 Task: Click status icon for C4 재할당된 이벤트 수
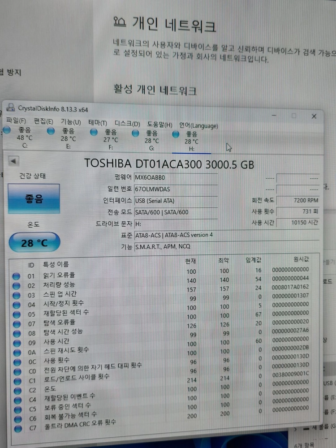[x=18, y=400]
